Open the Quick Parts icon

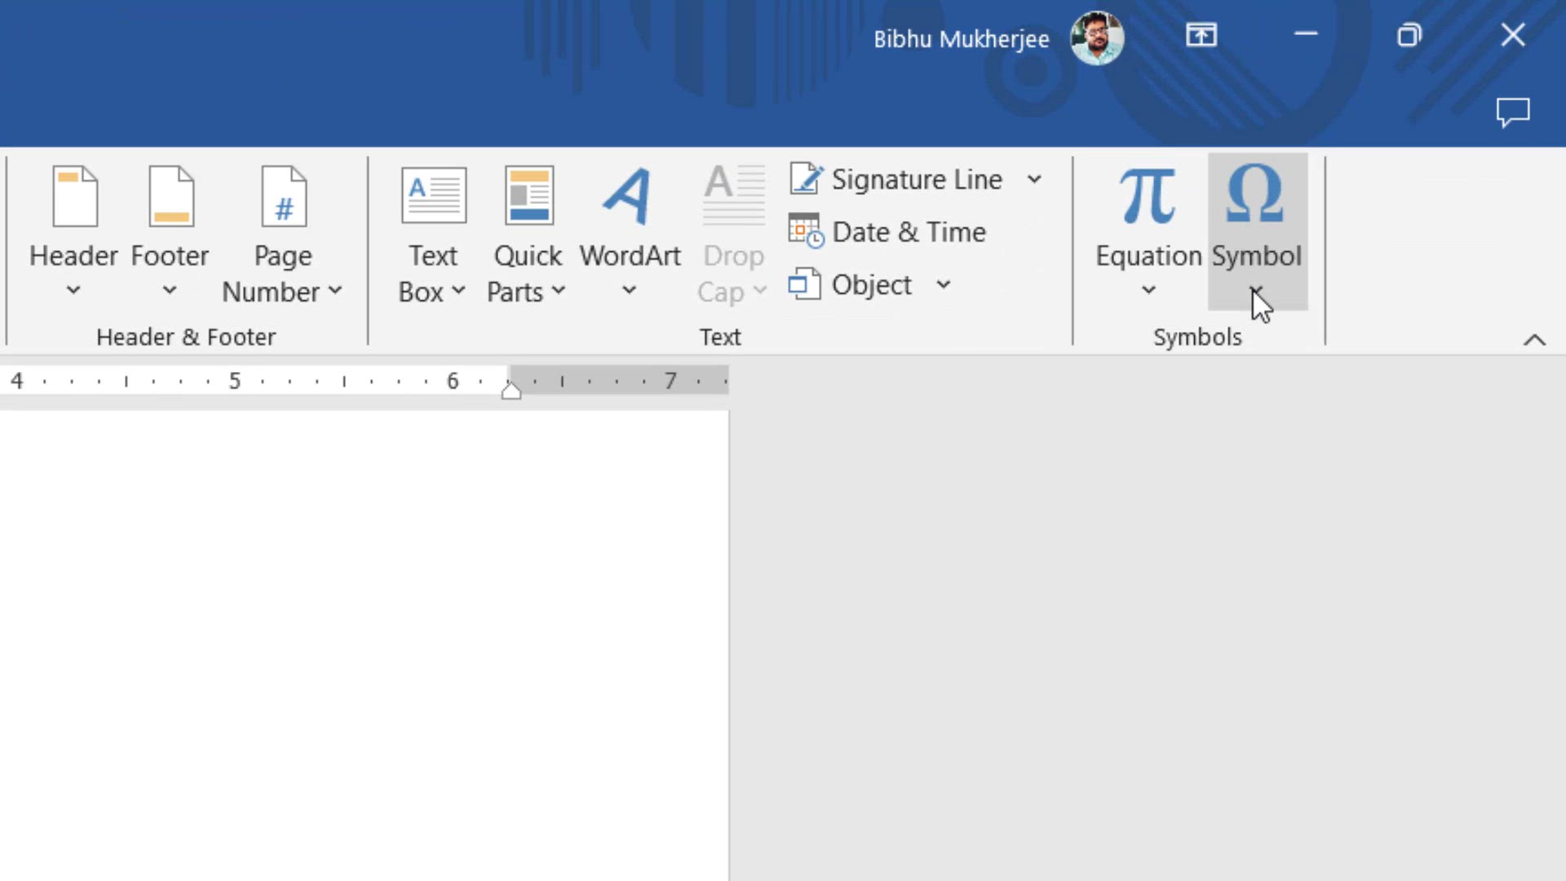(x=529, y=196)
